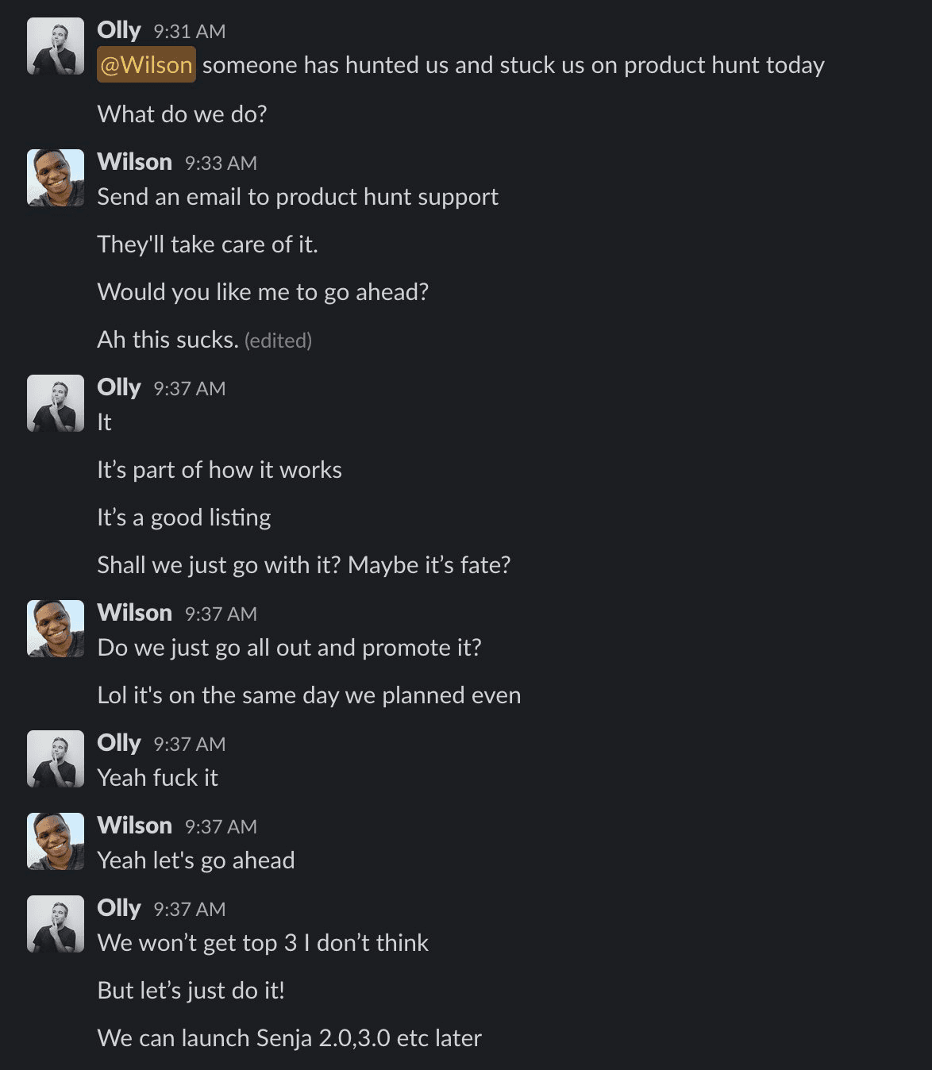The image size is (932, 1070).
Task: Click 'Lol it's on the same day we planned even'
Action: pyautogui.click(x=310, y=695)
